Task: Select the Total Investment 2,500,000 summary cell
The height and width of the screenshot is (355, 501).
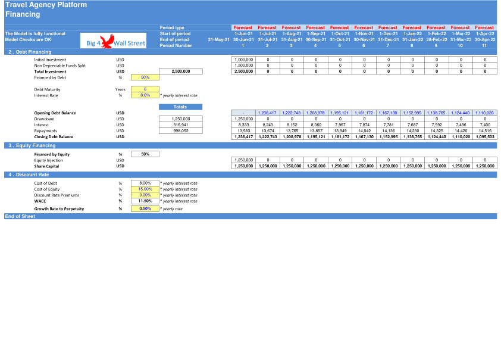Action: click(181, 71)
